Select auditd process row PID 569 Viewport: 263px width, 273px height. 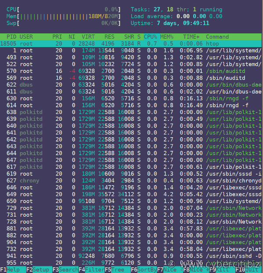131,78
